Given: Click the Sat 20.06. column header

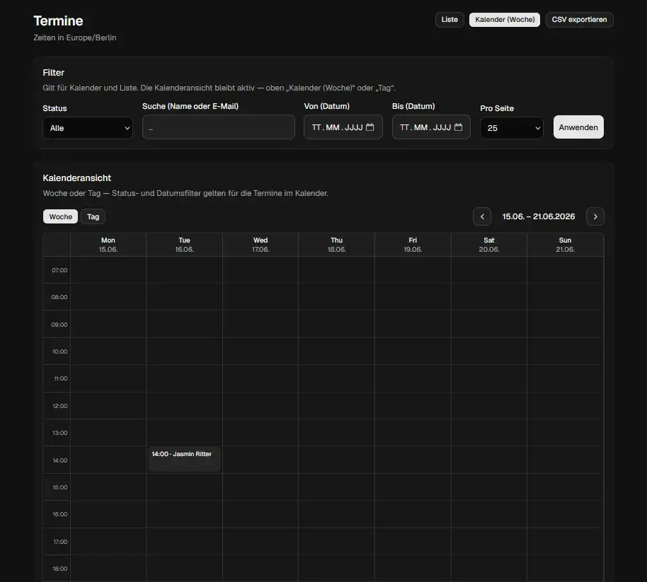Looking at the screenshot, I should click(489, 245).
